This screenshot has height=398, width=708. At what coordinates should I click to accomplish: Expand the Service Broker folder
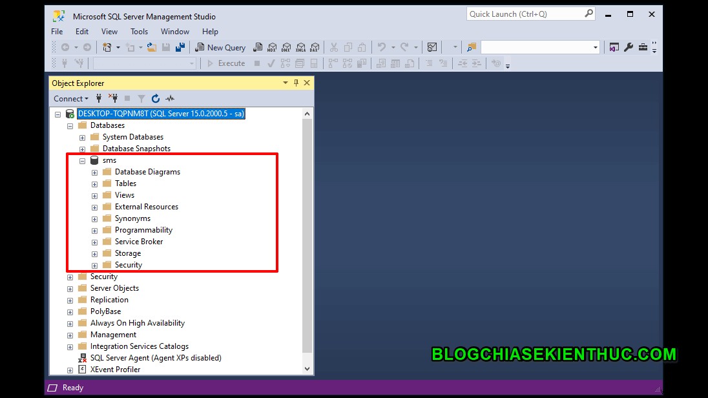coord(94,242)
